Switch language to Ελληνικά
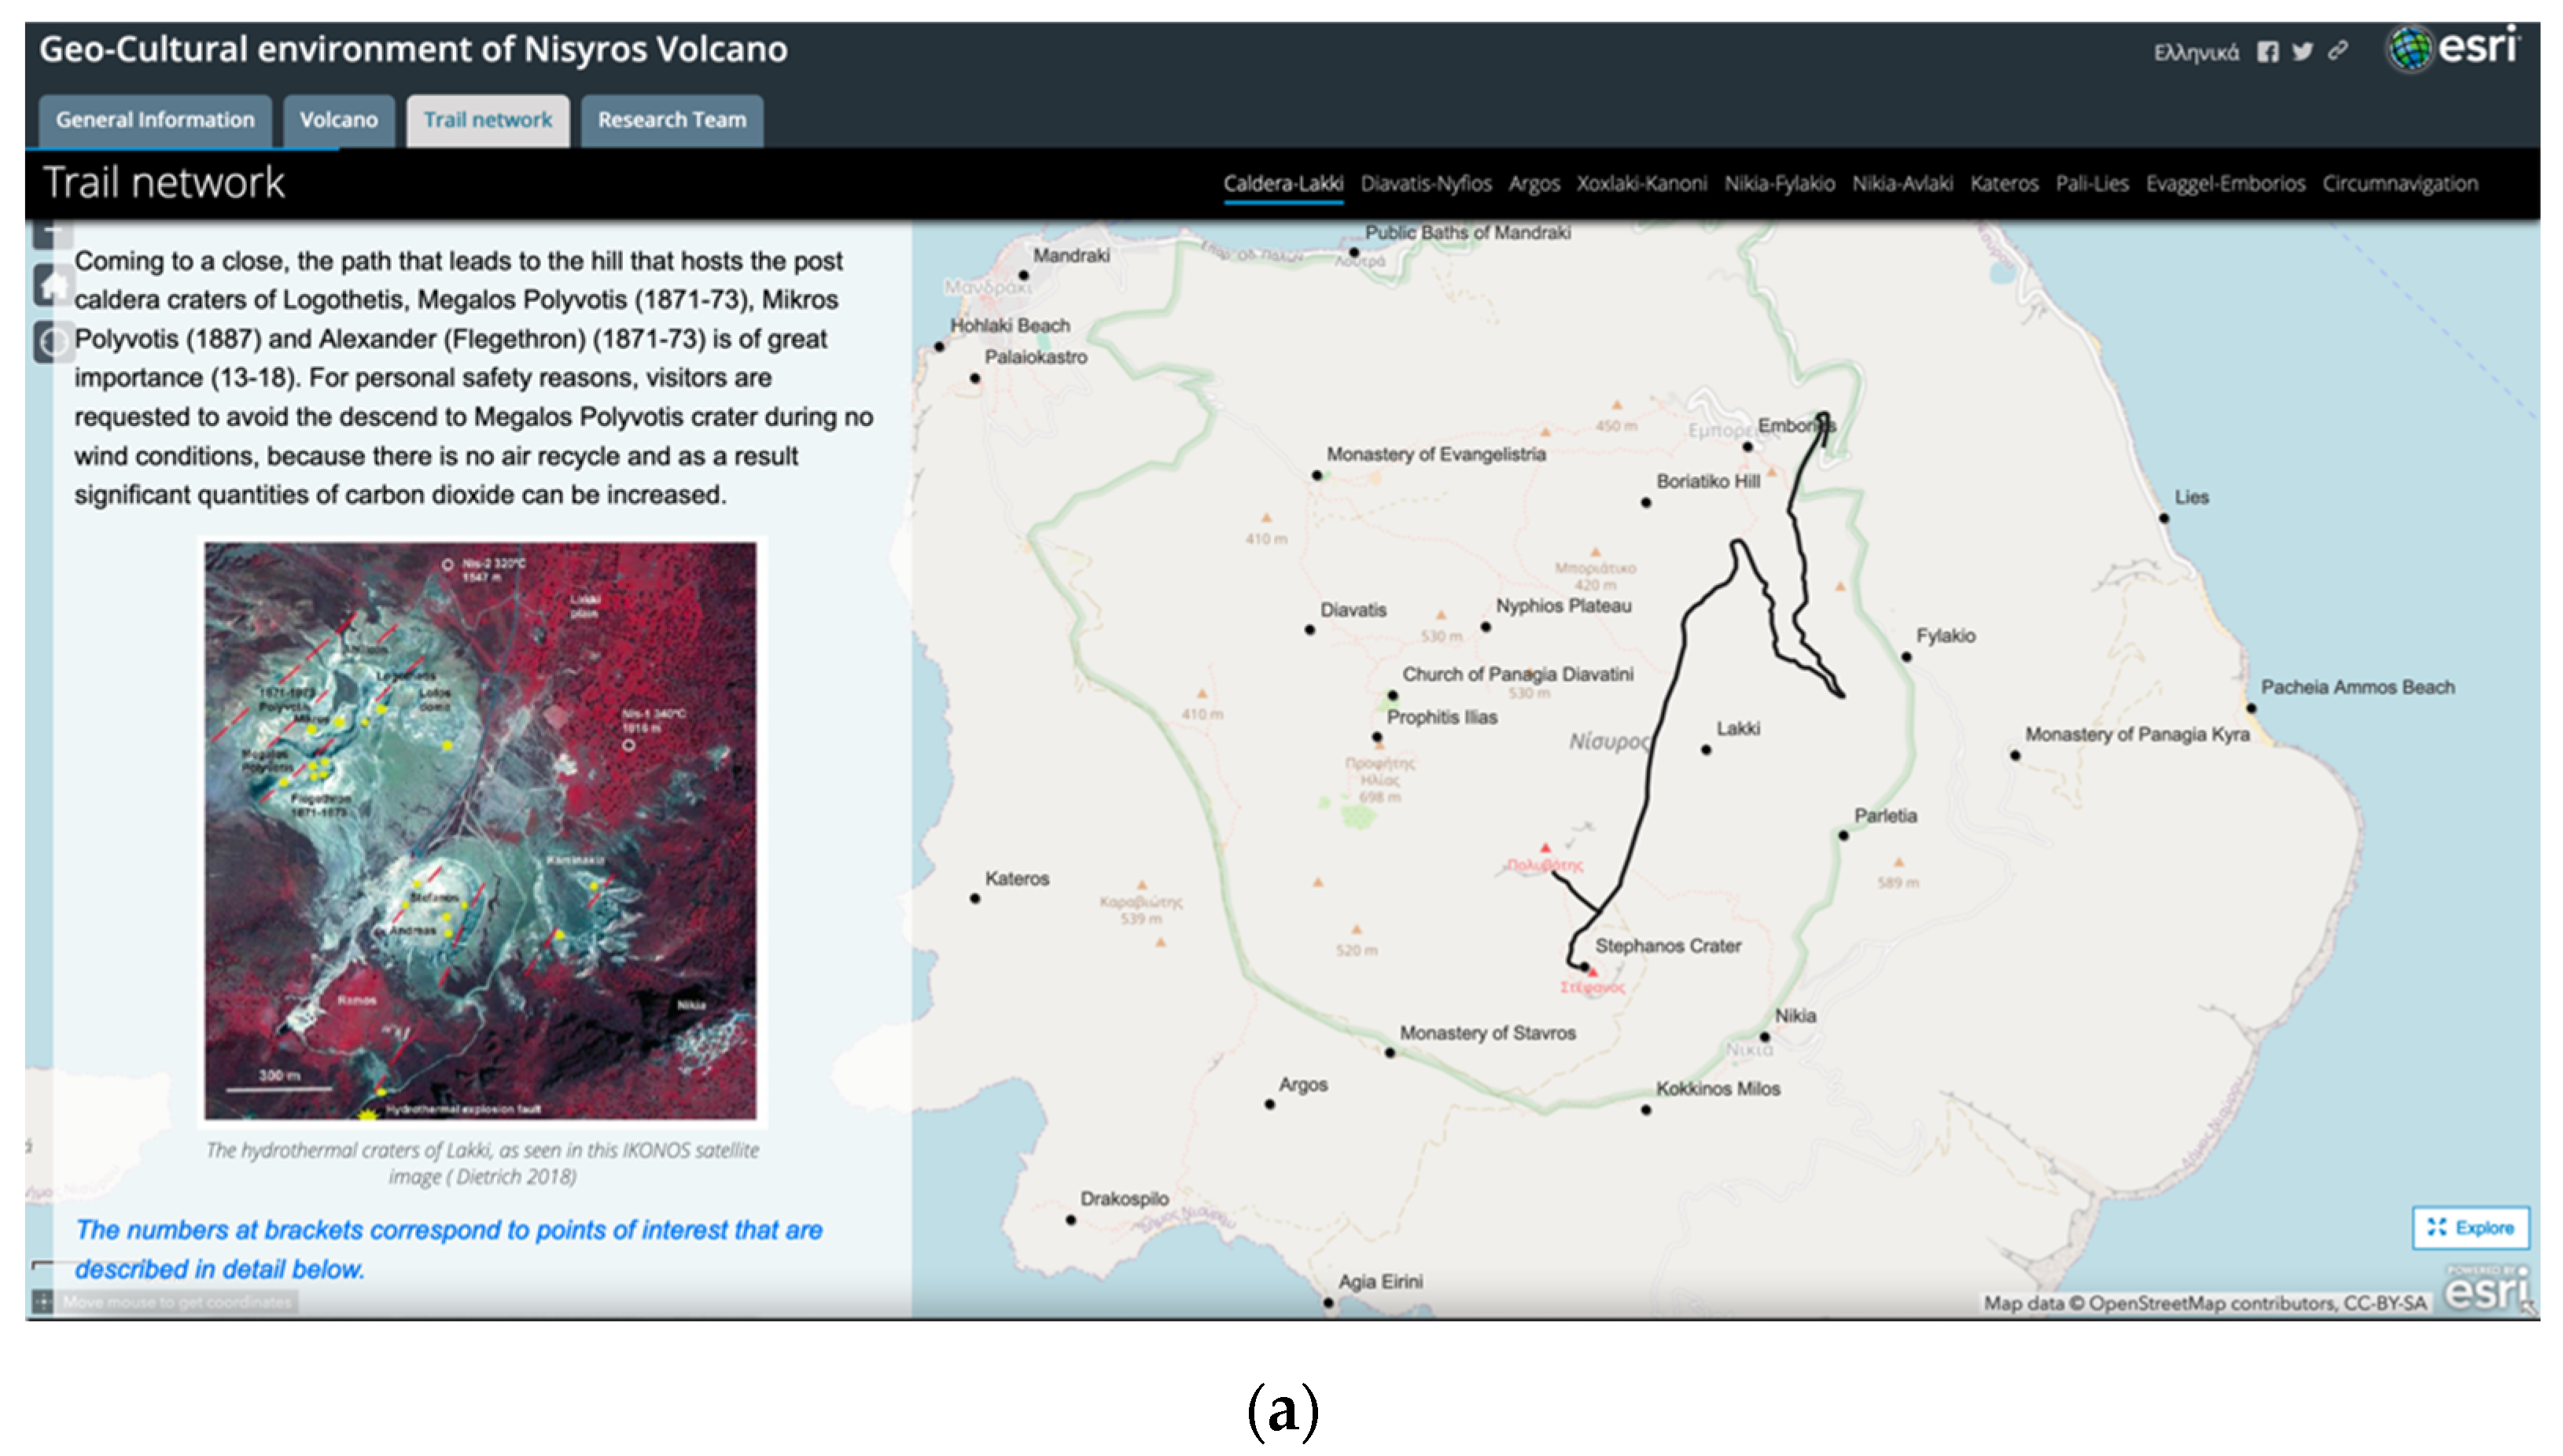2563x1456 pixels. [x=2196, y=53]
